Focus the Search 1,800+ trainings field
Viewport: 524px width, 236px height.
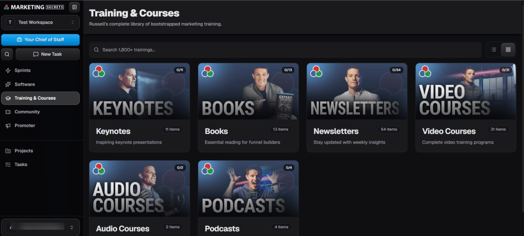(286, 50)
